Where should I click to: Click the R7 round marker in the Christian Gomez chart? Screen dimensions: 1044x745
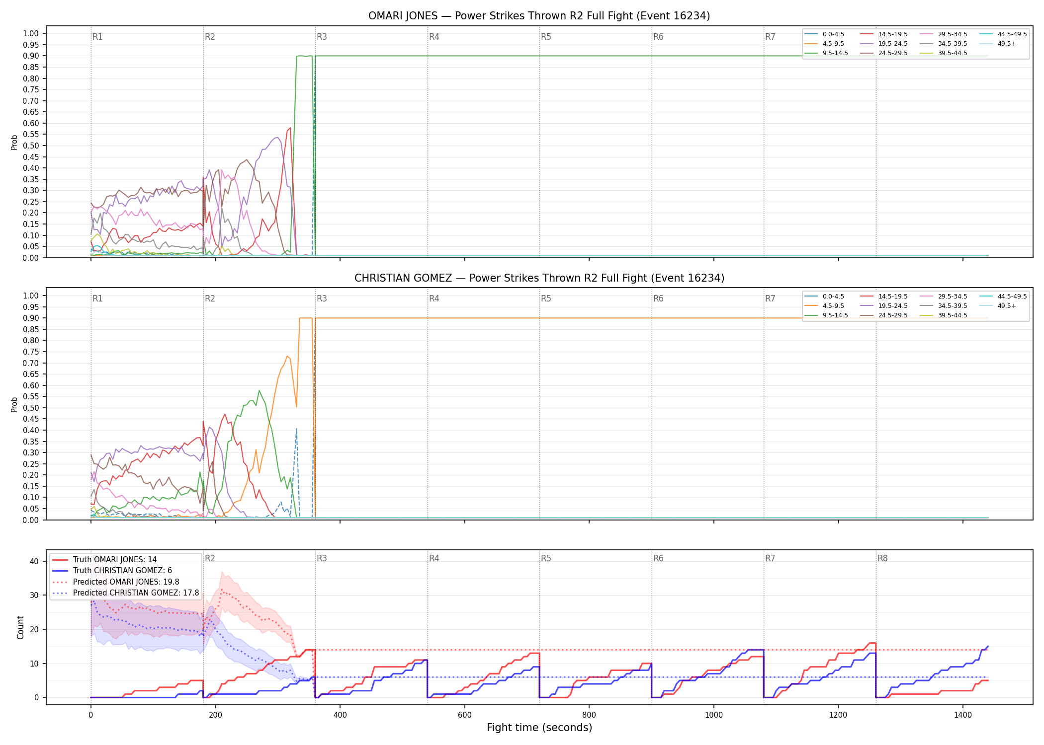(x=770, y=298)
